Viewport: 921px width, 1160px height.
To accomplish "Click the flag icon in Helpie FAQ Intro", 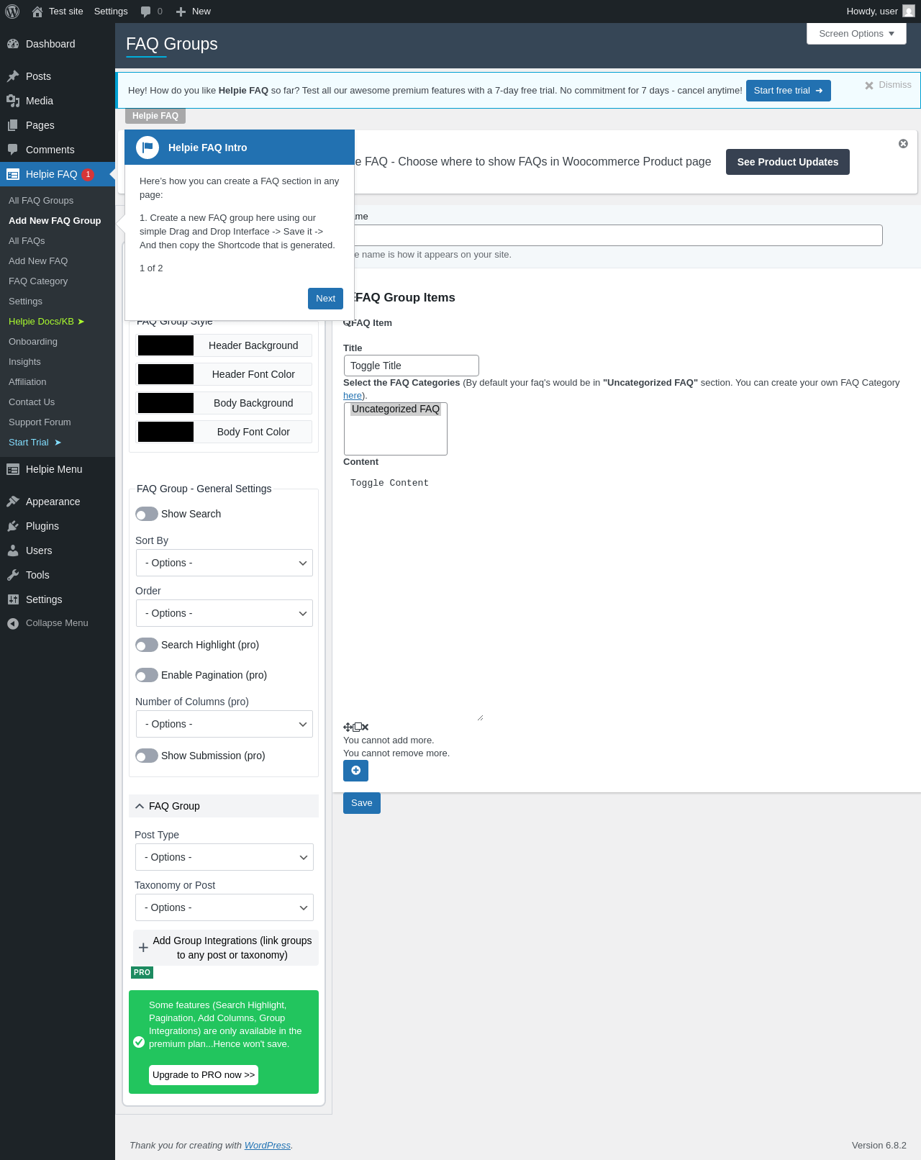I will point(148,148).
